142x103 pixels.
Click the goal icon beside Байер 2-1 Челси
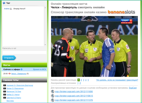pyautogui.click(x=5, y=94)
